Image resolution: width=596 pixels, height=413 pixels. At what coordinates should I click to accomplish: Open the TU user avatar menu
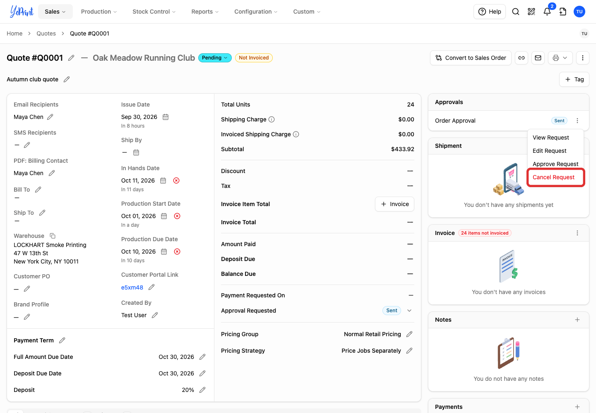[x=579, y=12]
